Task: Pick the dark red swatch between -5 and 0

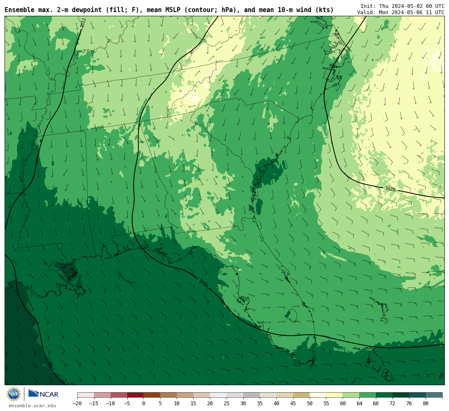Action: pyautogui.click(x=136, y=395)
